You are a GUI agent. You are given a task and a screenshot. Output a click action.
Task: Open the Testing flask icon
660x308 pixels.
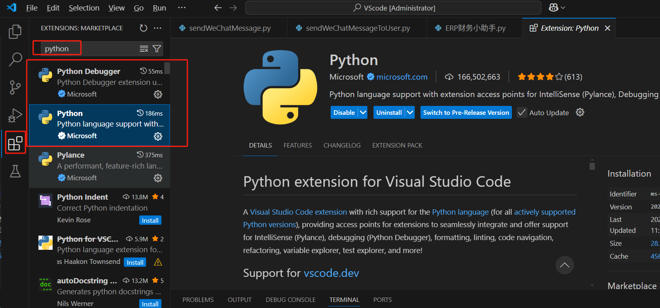click(x=15, y=171)
